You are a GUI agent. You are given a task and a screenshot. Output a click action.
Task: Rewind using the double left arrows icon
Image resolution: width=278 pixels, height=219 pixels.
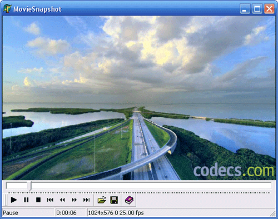(x=62, y=200)
